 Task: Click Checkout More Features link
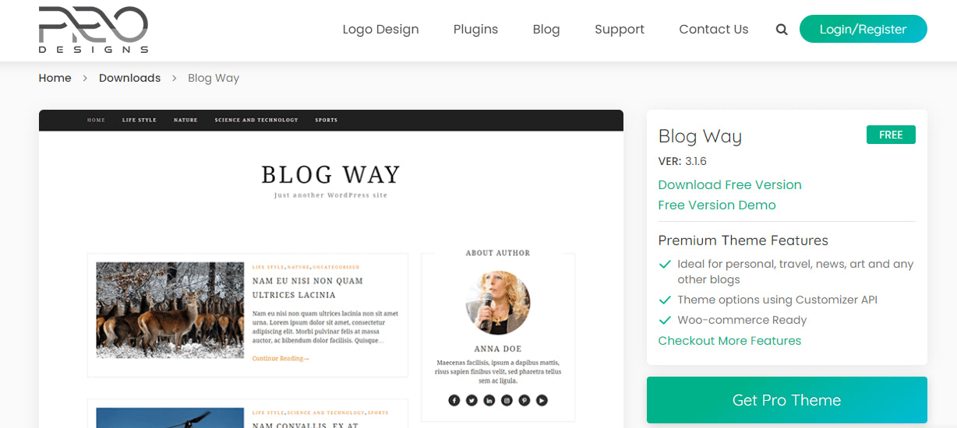coord(729,340)
